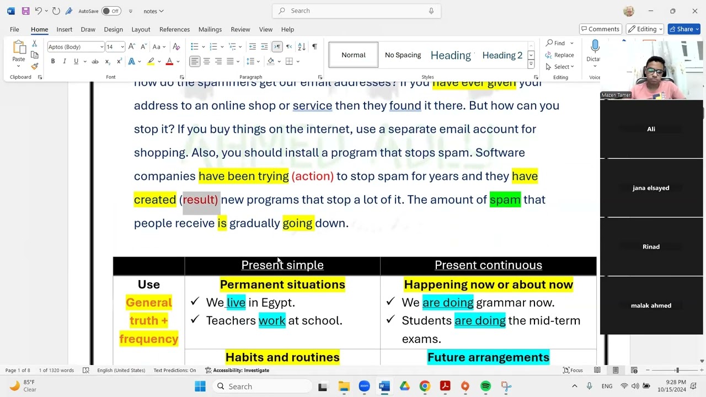Increase font size with the larger A
This screenshot has width=706, height=397.
[x=132, y=47]
